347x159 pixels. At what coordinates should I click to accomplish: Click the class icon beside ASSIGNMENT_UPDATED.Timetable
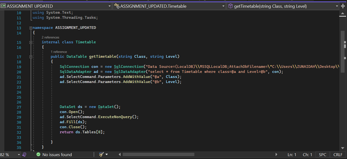[116, 6]
